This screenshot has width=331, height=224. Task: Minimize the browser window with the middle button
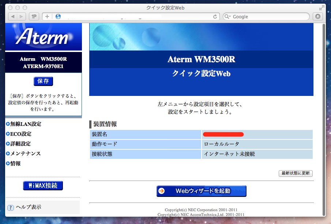(x=18, y=8)
